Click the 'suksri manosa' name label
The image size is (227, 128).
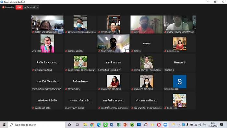click(x=171, y=89)
